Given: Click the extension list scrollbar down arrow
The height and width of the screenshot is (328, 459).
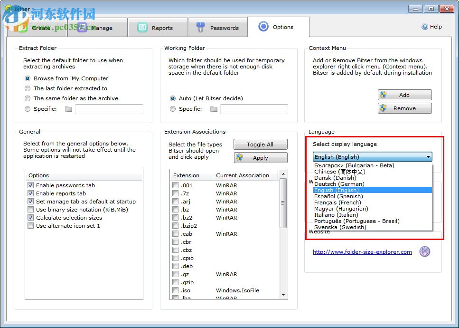Looking at the screenshot, I should tap(283, 295).
